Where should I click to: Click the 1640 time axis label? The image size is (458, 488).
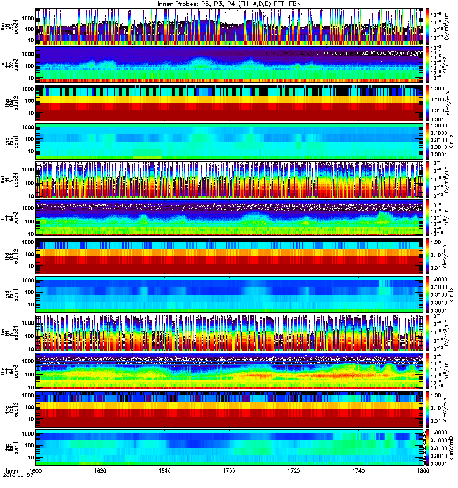[x=164, y=470]
